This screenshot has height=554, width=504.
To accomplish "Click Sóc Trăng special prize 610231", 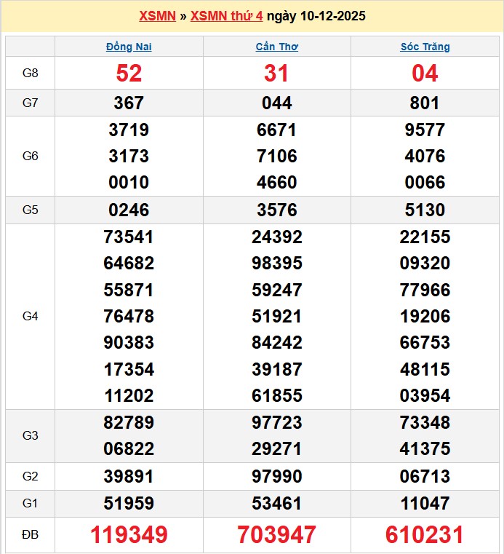I will point(425,535).
